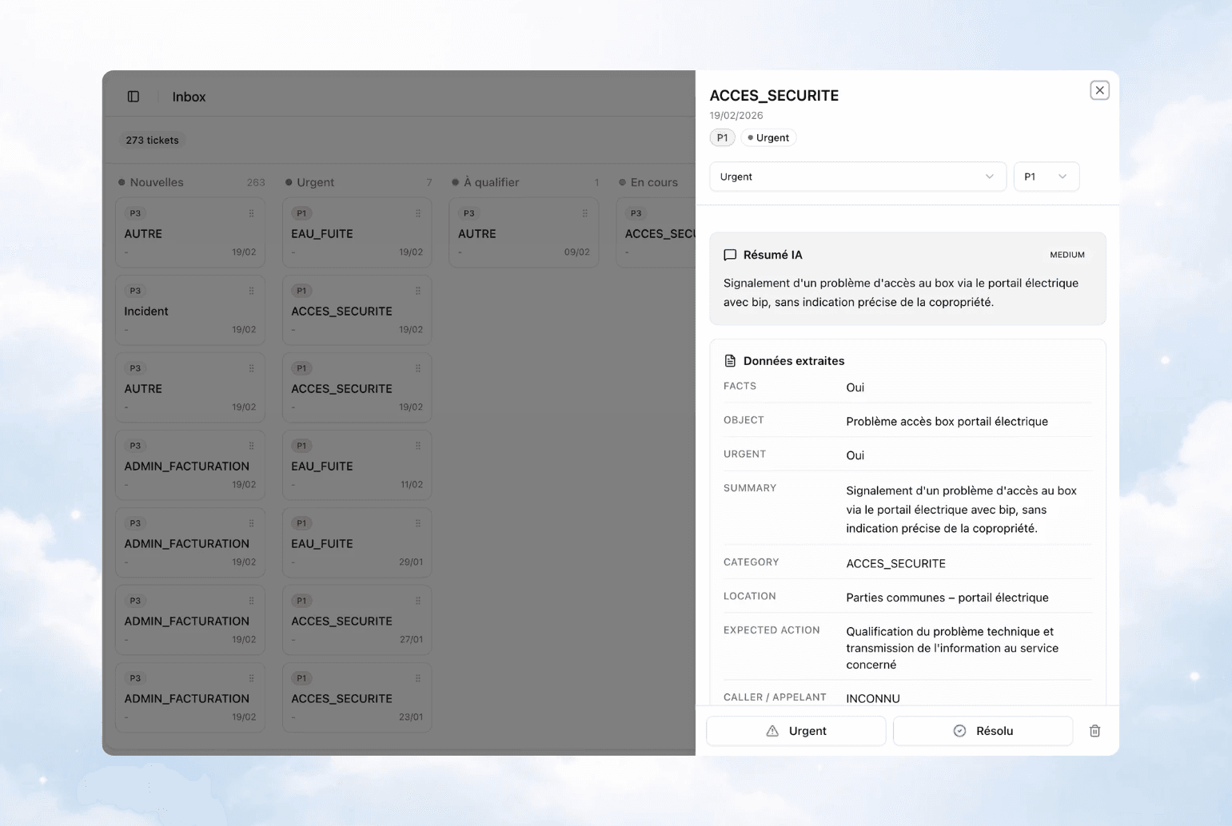Click the P3 badge on the Incident card
The image size is (1232, 826).
(x=134, y=291)
